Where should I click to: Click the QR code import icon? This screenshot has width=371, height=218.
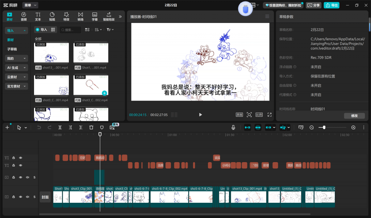[53, 30]
